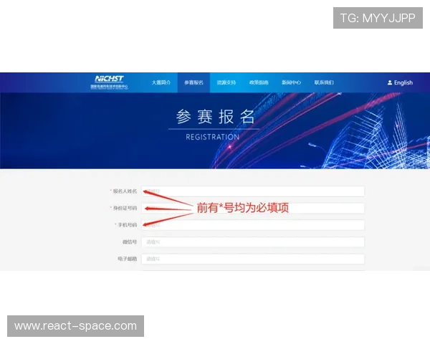Image resolution: width=430 pixels, height=344 pixels.
Task: Select the 参赛报名 navigation tab
Action: 193,82
